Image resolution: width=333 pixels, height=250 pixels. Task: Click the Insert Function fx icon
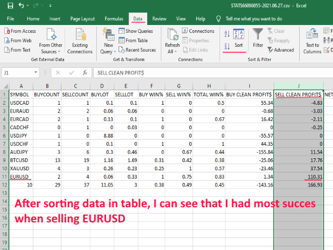(x=85, y=73)
